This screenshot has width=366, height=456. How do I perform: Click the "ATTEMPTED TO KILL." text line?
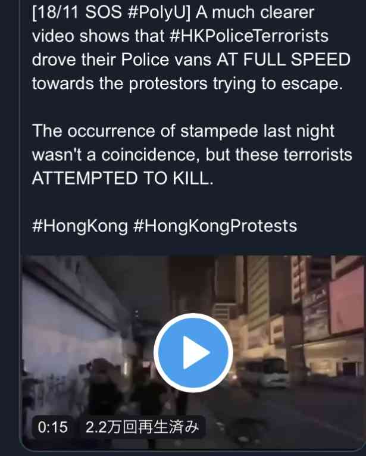point(123,178)
